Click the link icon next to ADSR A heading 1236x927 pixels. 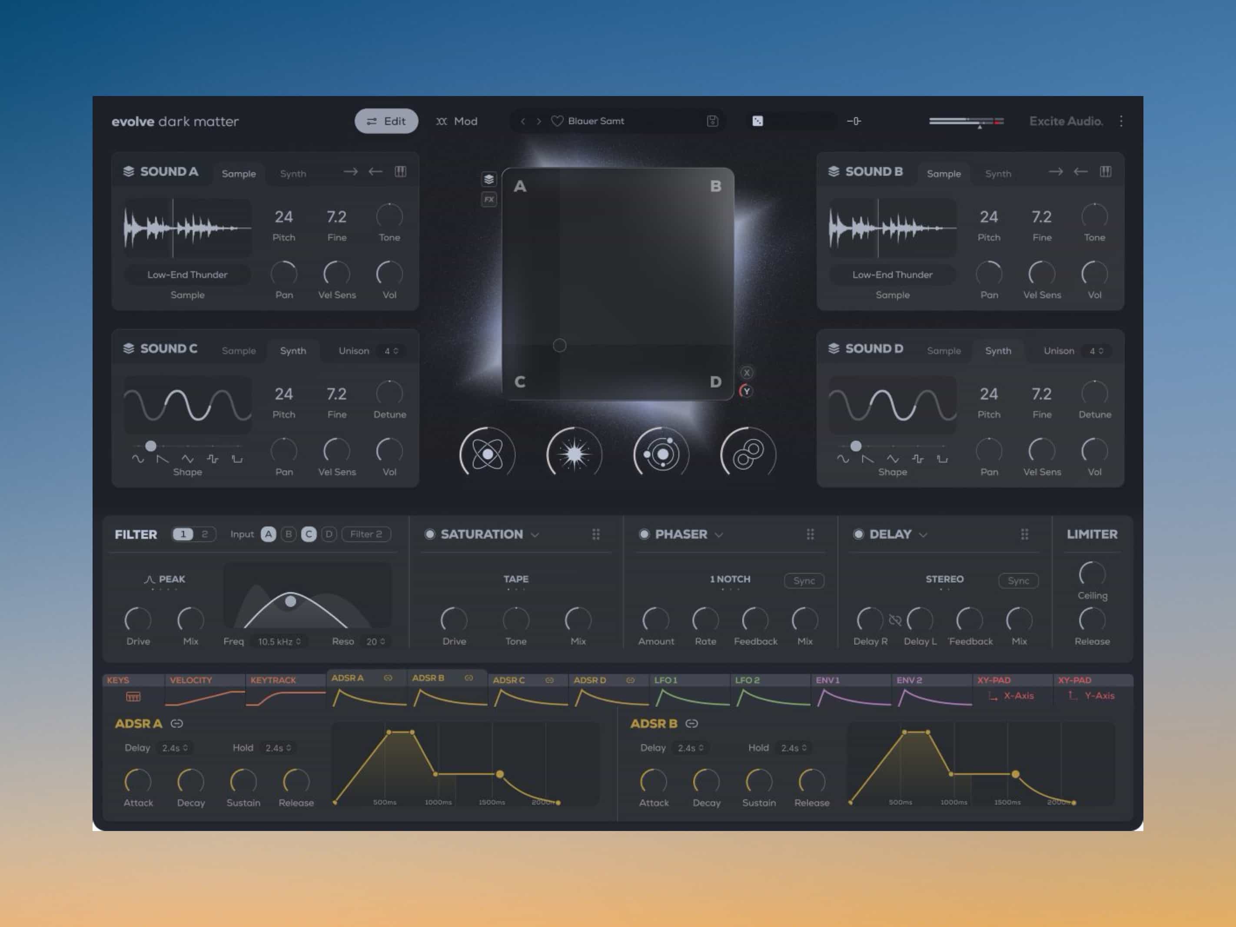(x=176, y=723)
